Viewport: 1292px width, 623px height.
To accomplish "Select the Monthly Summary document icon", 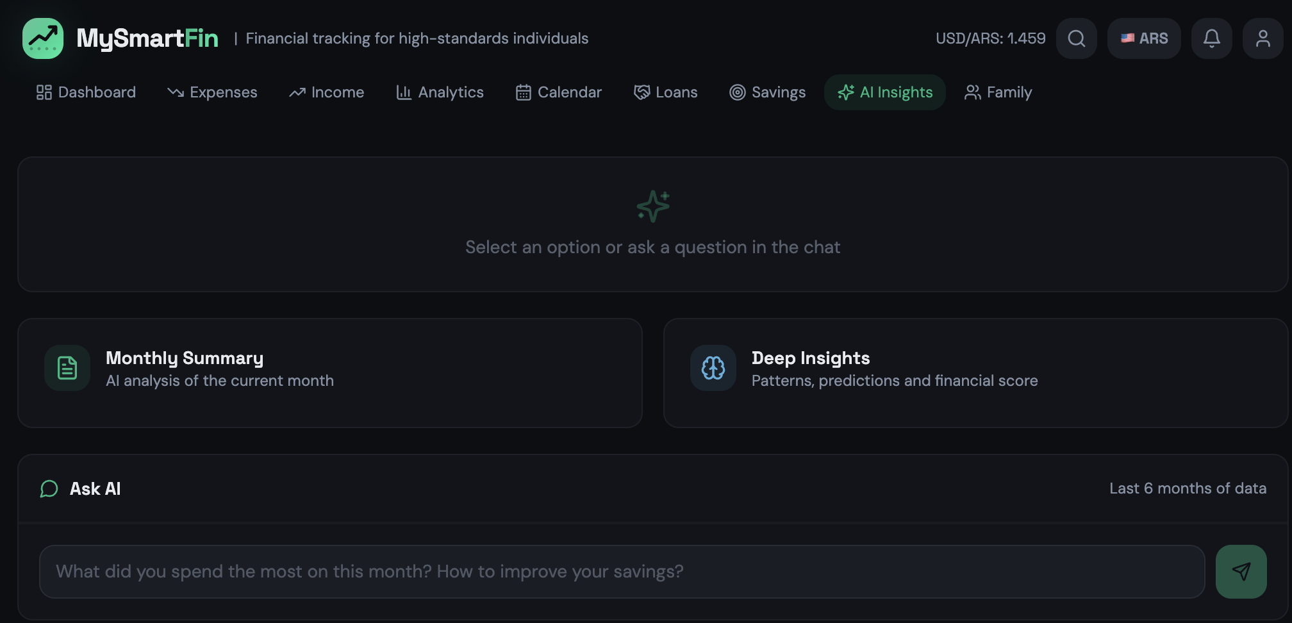I will click(67, 367).
